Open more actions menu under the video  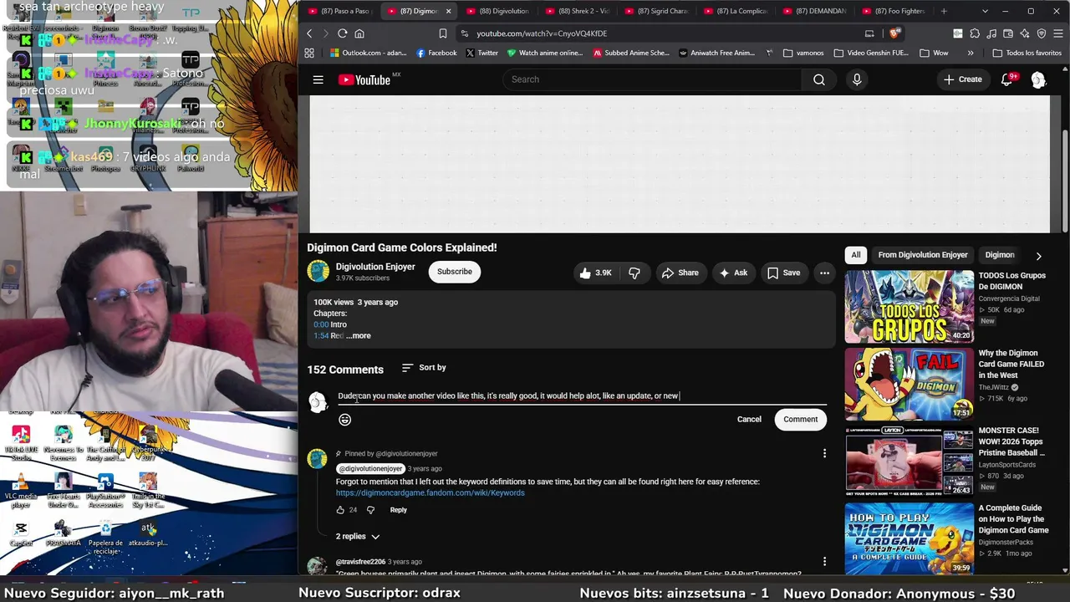pos(824,273)
